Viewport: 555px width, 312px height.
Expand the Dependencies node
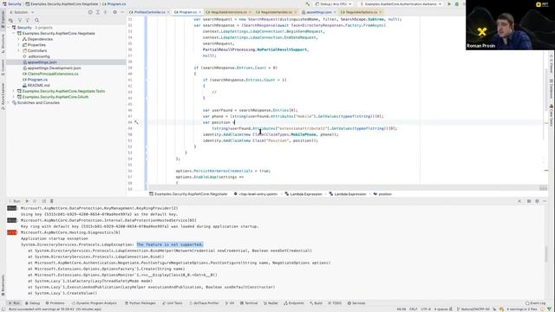(19, 39)
